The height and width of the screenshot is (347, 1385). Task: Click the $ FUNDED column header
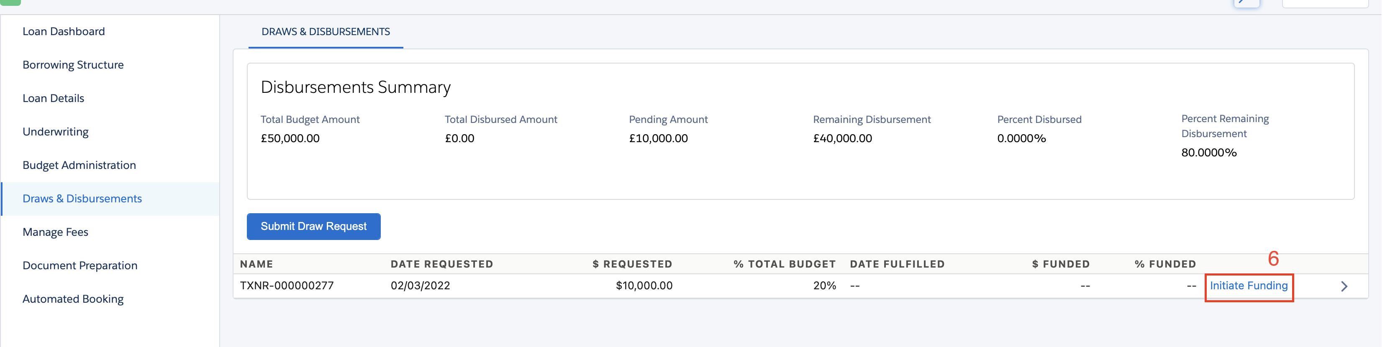1061,264
